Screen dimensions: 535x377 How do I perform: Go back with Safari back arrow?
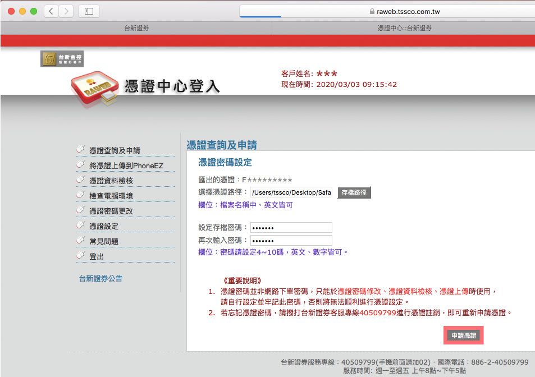(51, 11)
